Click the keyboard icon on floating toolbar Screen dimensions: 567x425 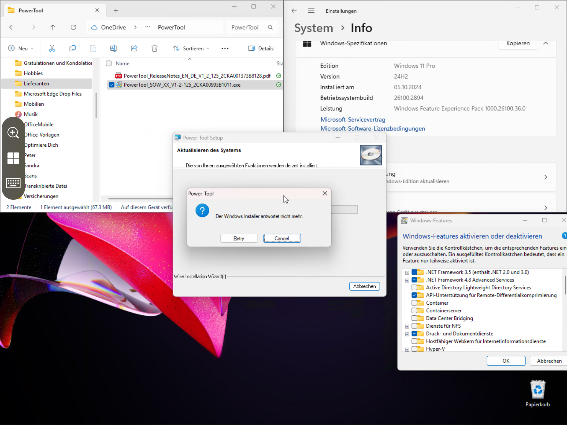[13, 183]
